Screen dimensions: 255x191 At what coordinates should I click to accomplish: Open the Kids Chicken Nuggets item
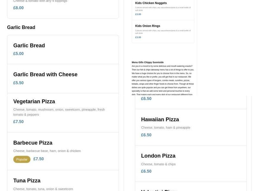[151, 3]
